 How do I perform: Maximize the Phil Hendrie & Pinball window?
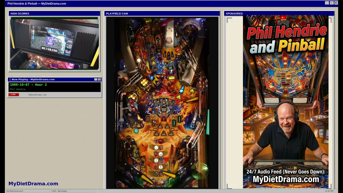coord(331,3)
